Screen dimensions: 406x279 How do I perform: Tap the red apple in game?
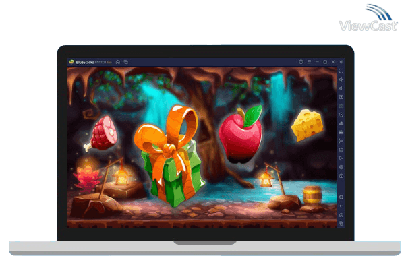(x=240, y=134)
